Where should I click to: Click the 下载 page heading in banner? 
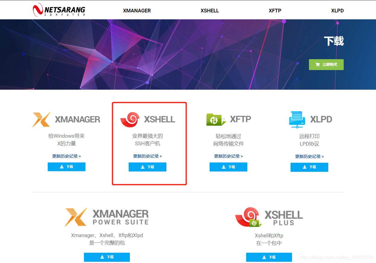334,41
